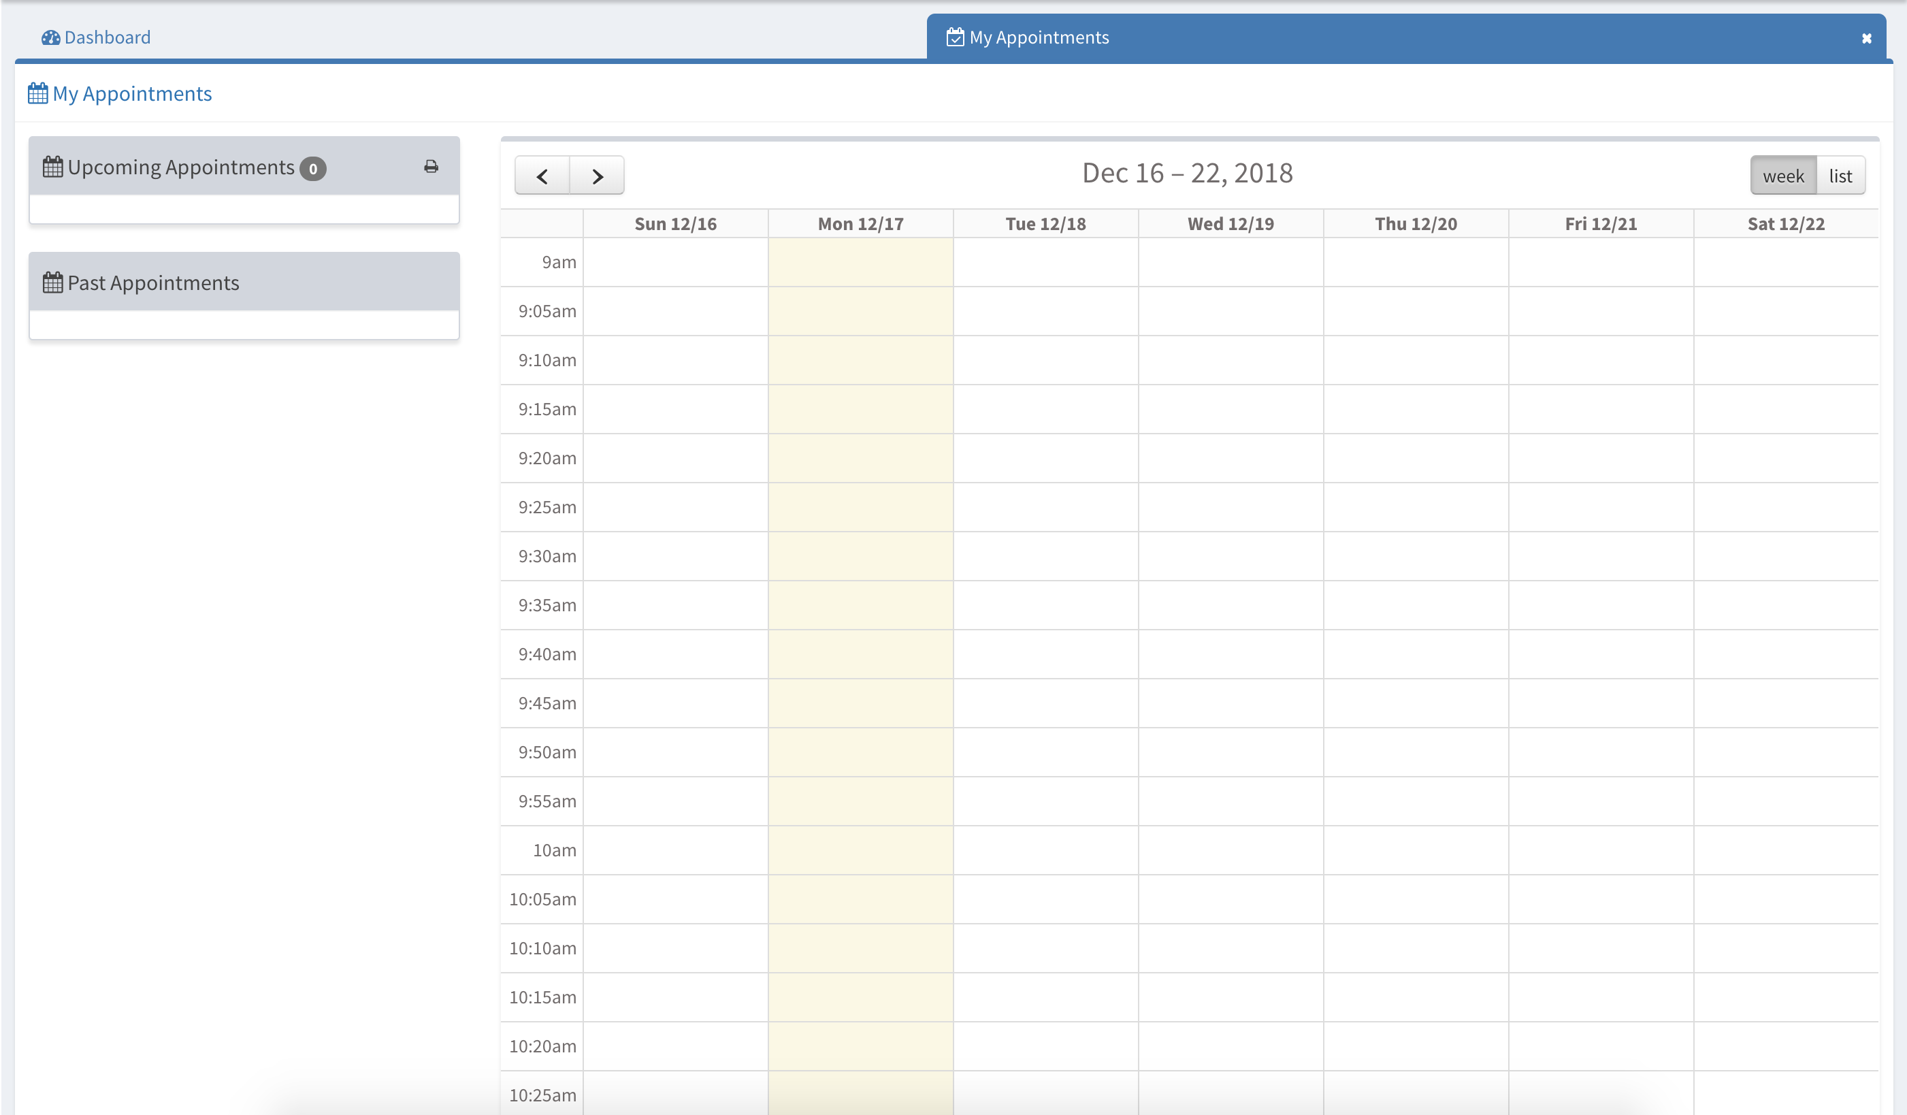
Task: Collapse the Upcoming Appointments panel header
Action: pos(180,167)
